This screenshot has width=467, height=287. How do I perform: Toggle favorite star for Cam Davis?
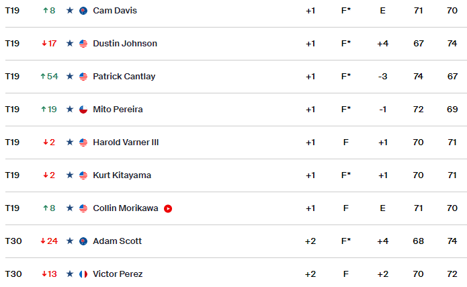(70, 11)
